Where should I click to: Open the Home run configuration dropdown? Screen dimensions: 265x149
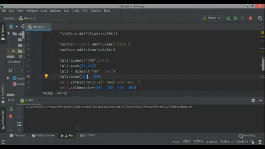tap(211, 18)
